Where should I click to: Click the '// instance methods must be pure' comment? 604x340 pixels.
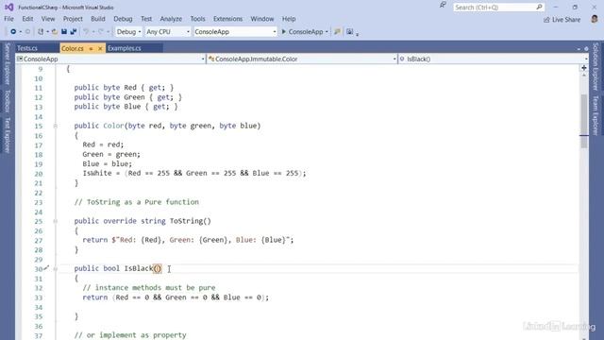click(x=149, y=287)
